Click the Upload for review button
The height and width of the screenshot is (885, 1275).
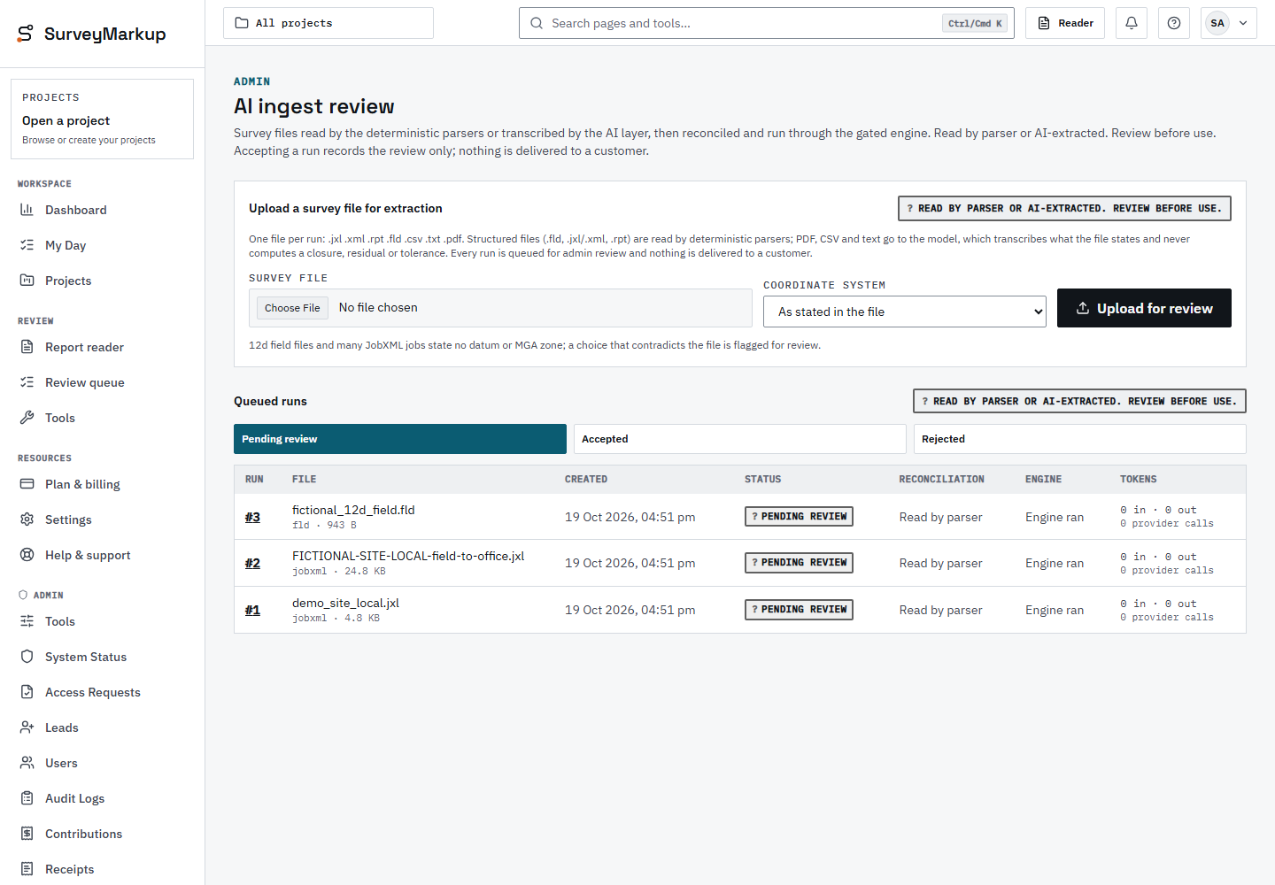coord(1144,308)
